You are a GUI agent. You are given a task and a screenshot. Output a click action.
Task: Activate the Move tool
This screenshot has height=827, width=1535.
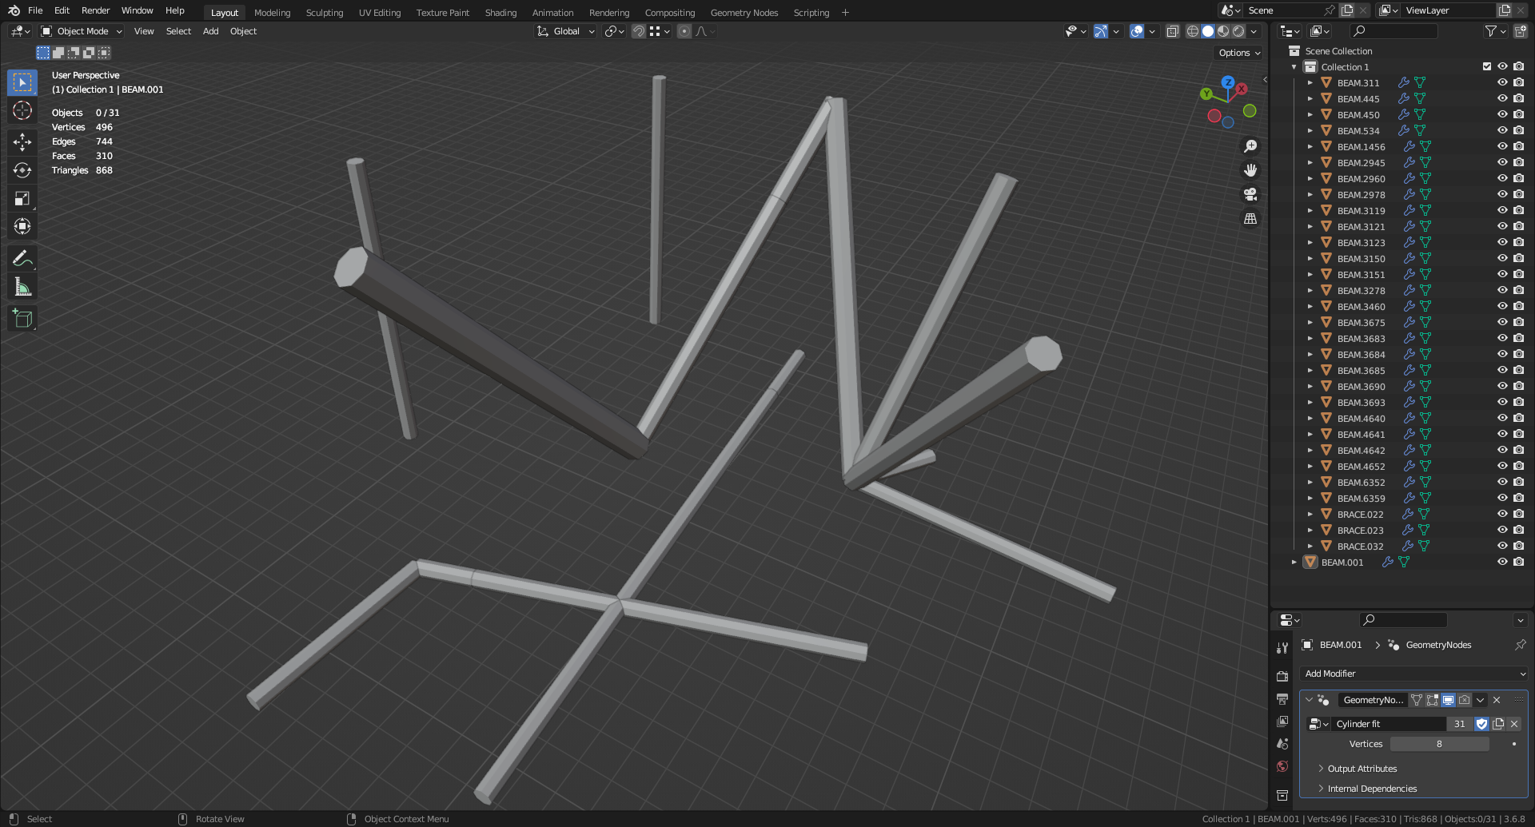click(22, 142)
